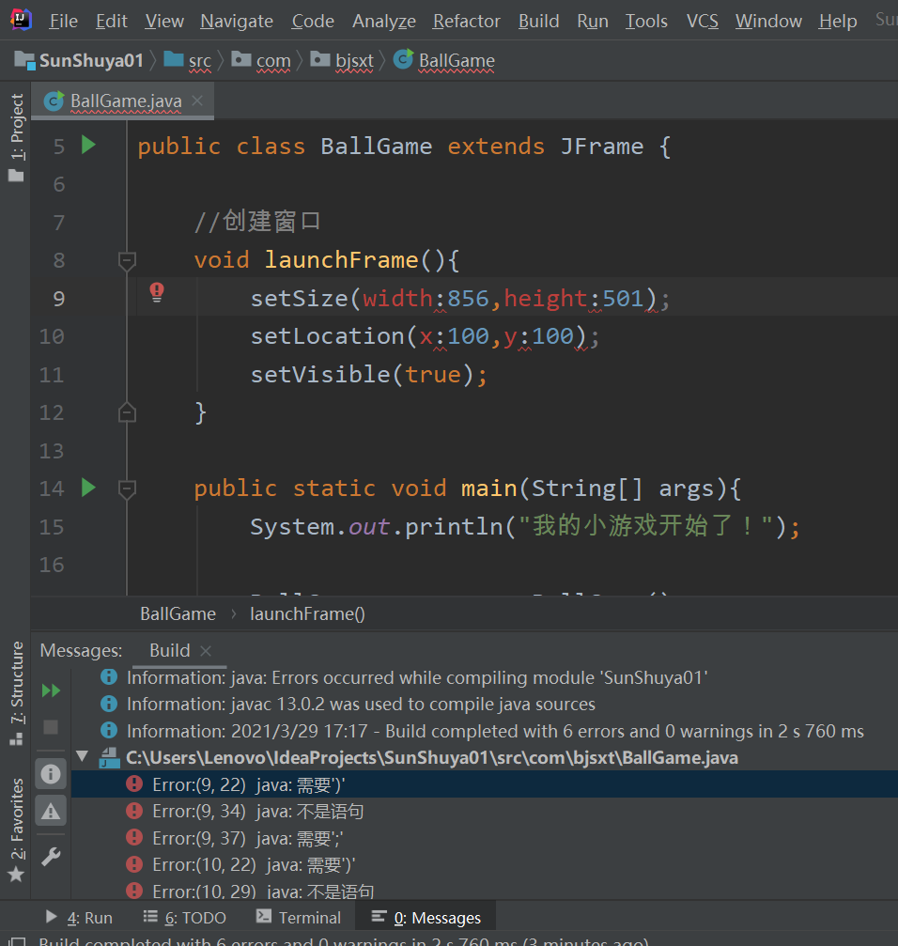Open the Help menu
This screenshot has width=898, height=946.
click(x=838, y=21)
